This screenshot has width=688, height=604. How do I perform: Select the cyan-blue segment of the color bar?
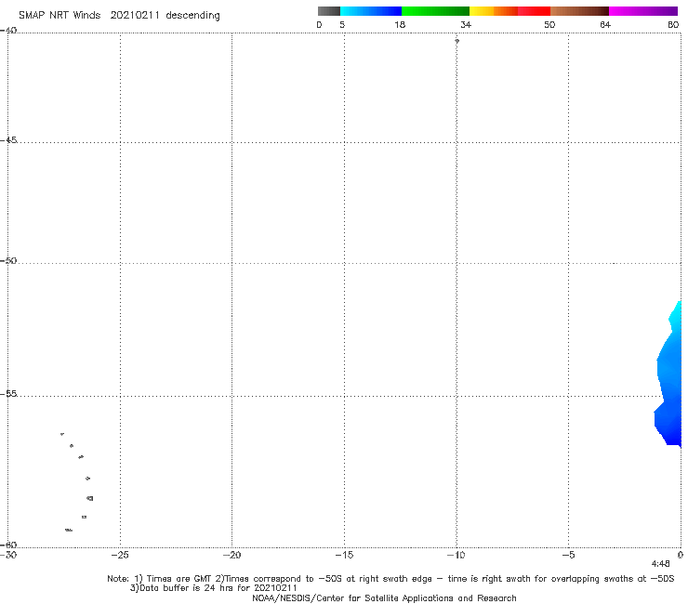click(x=371, y=11)
